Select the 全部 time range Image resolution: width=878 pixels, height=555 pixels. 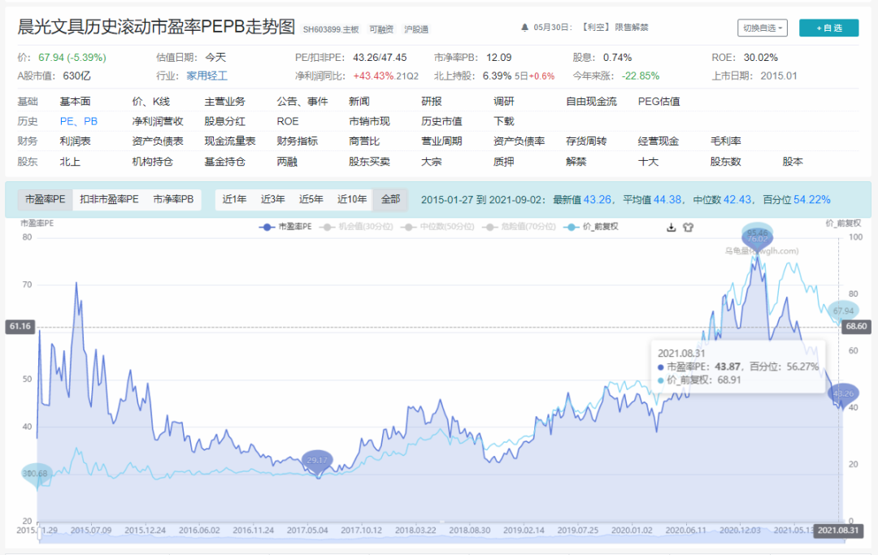[390, 199]
